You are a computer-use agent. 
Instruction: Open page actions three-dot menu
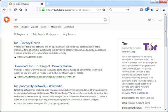click(x=99, y=10)
